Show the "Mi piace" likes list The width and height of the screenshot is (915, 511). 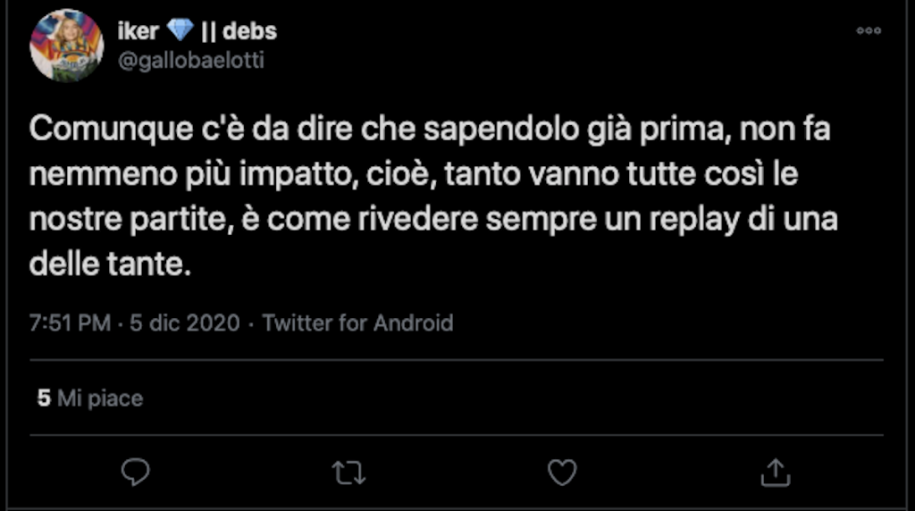[99, 398]
